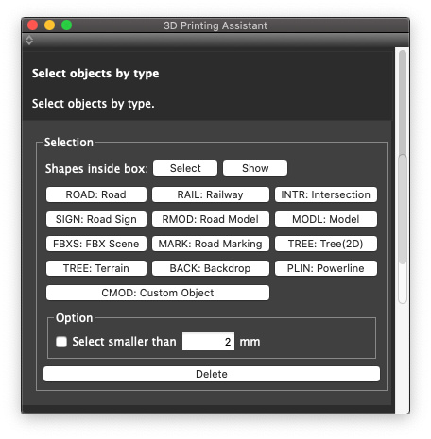The width and height of the screenshot is (431, 439).
Task: Click the Delete button
Action: tap(212, 374)
